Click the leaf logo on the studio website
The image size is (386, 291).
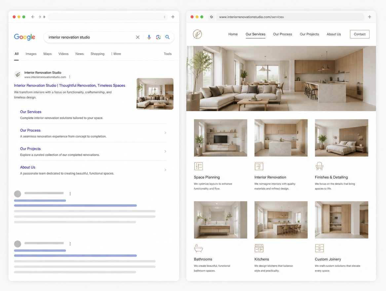(x=197, y=34)
